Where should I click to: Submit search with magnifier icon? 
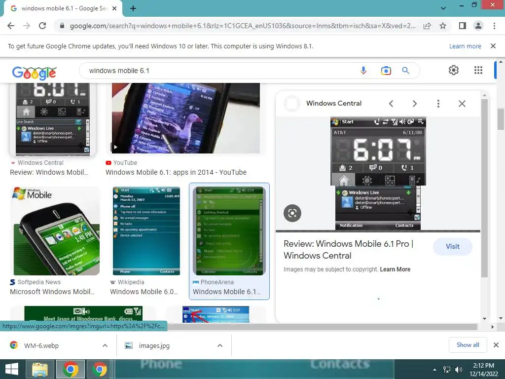[405, 70]
